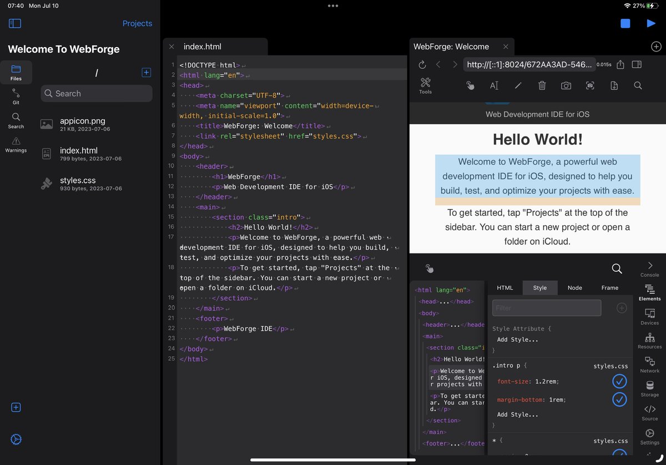The width and height of the screenshot is (666, 465).
Task: Select the trash delete element tool
Action: tap(542, 85)
